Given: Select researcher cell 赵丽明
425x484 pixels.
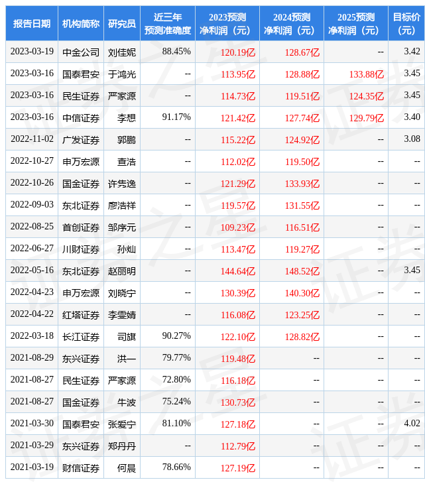Looking at the screenshot, I should (x=122, y=271).
